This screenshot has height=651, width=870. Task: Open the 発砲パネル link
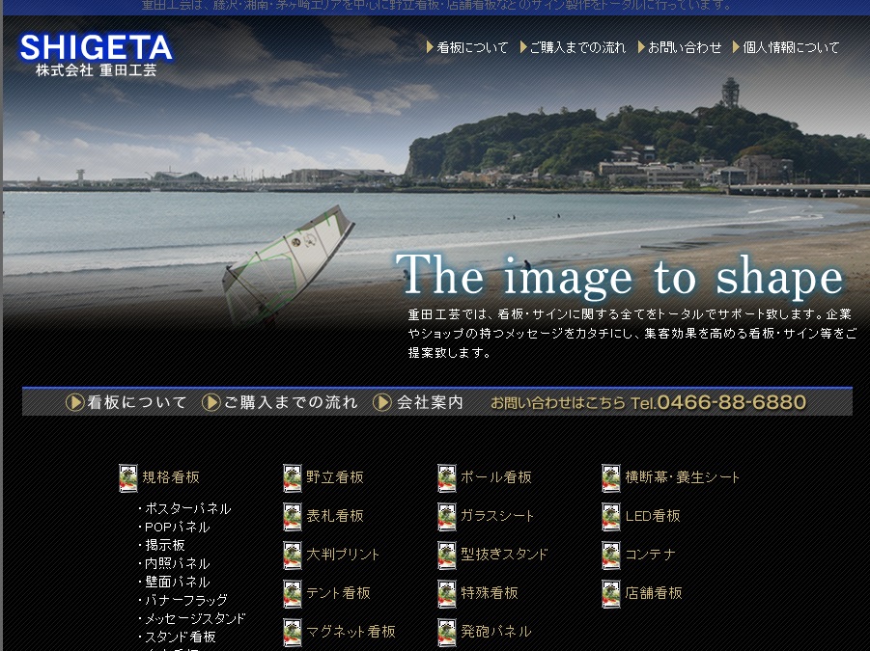(496, 632)
